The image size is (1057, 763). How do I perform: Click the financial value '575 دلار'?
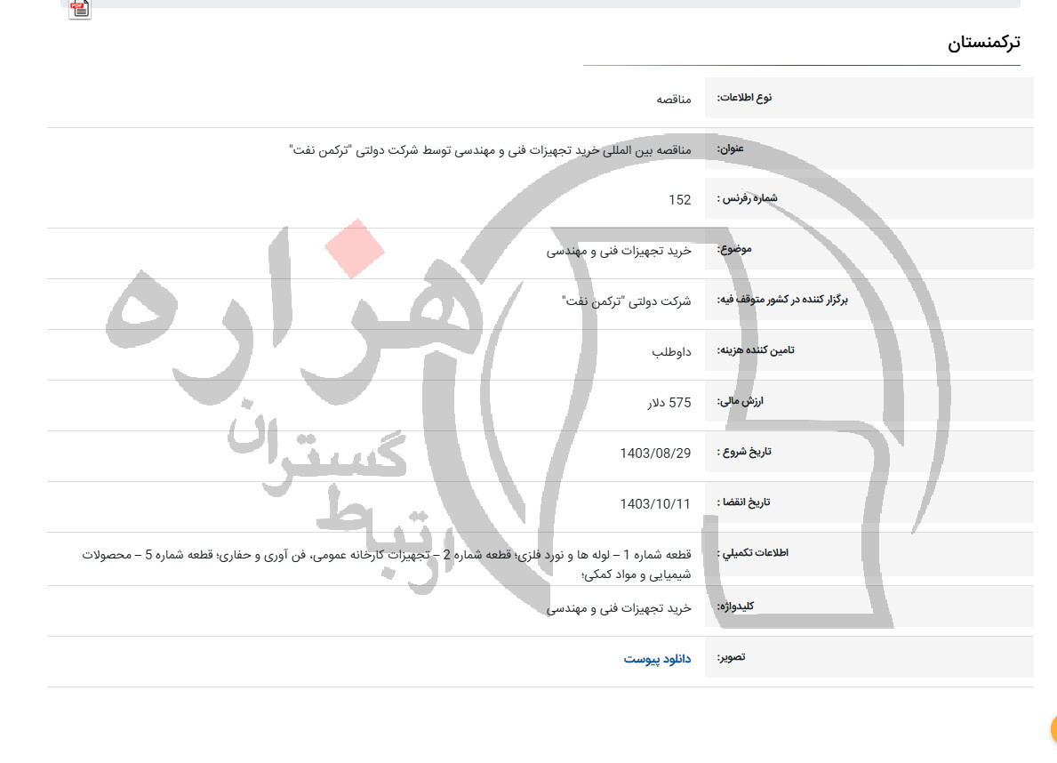coord(667,402)
